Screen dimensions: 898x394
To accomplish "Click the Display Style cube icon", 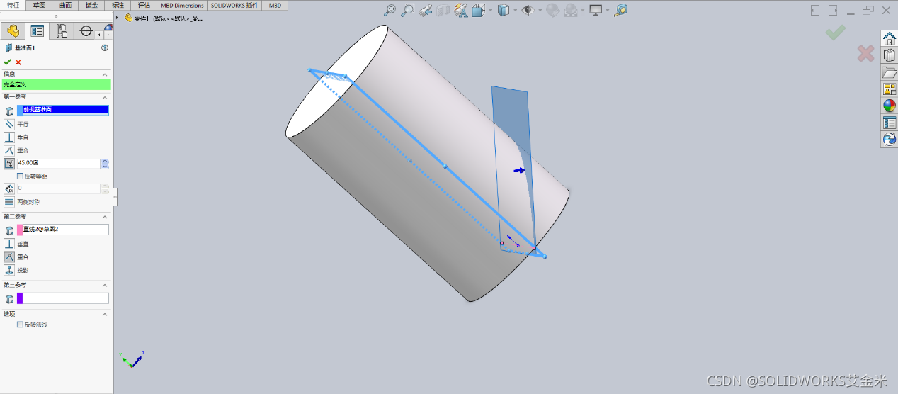I will (503, 10).
